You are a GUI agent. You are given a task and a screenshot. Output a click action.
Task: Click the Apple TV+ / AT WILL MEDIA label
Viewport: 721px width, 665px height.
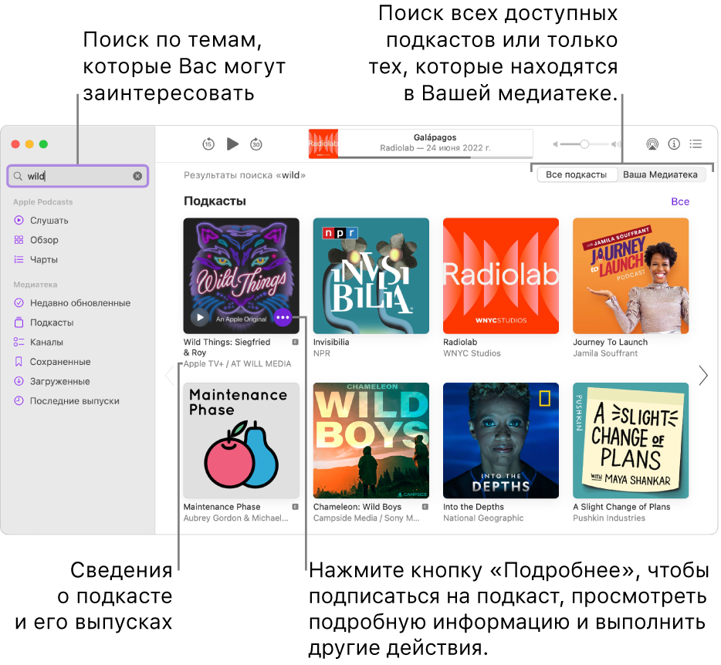pos(237,364)
